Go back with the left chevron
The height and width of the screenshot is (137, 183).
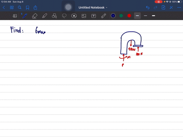(x=4, y=8)
